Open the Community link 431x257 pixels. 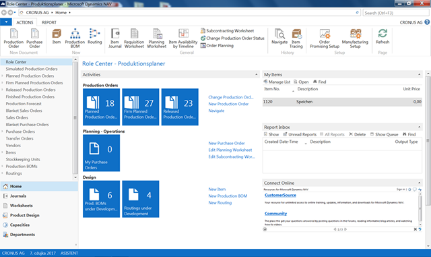pyautogui.click(x=275, y=213)
